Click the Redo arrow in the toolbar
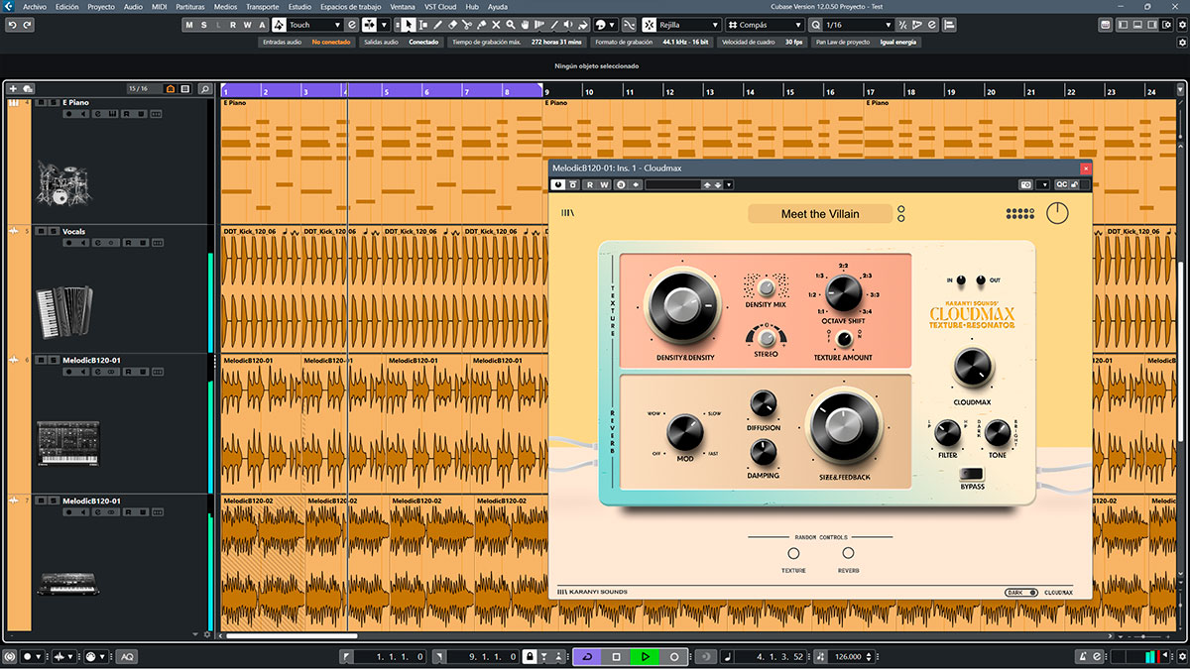This screenshot has width=1190, height=669. (x=27, y=25)
